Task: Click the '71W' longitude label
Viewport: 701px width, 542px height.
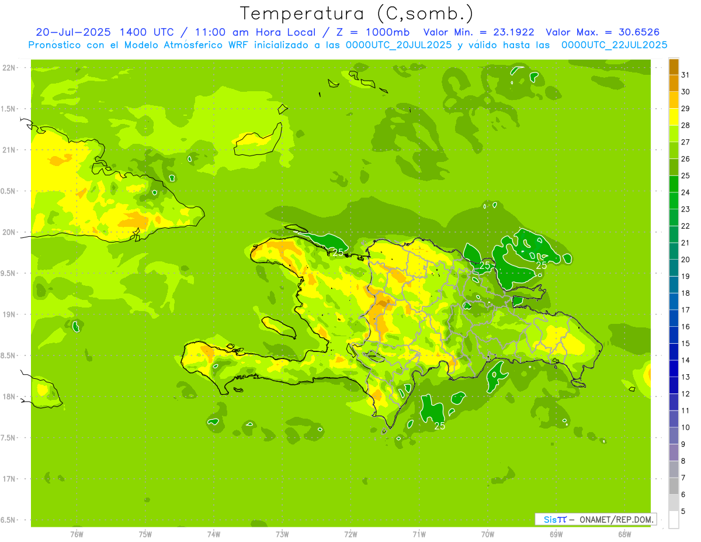Action: click(419, 534)
